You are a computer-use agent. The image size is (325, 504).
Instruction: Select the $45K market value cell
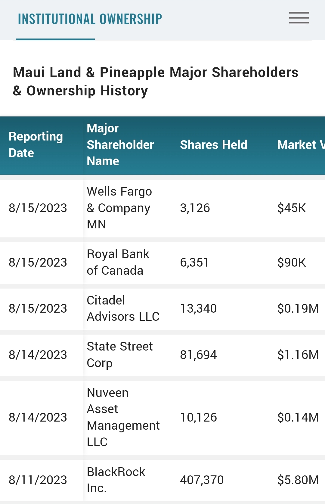point(292,208)
